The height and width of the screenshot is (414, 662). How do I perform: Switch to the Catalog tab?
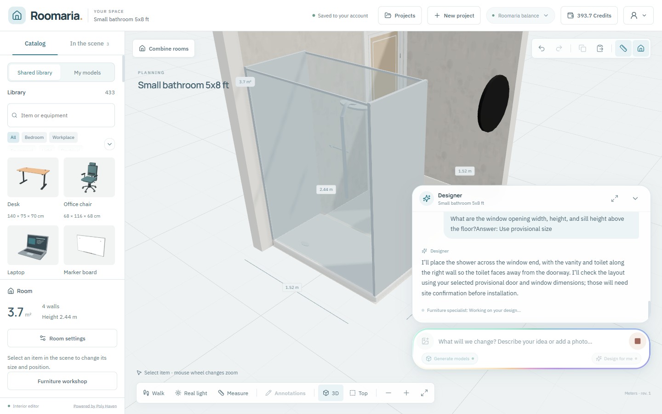click(35, 43)
